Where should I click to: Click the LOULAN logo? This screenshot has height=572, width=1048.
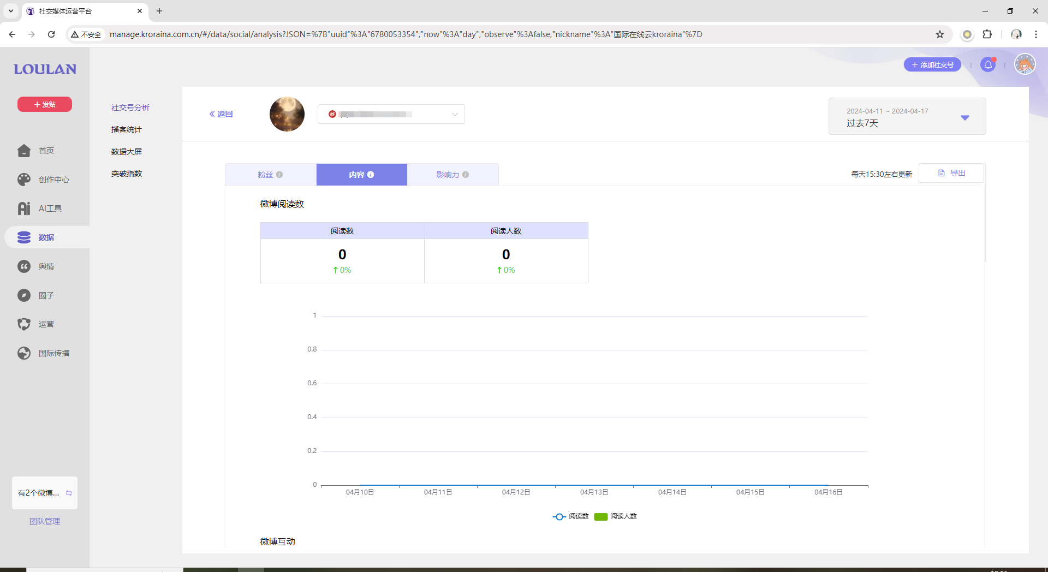click(x=45, y=69)
